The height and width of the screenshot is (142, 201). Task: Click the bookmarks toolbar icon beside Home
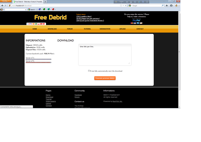click(171, 6)
